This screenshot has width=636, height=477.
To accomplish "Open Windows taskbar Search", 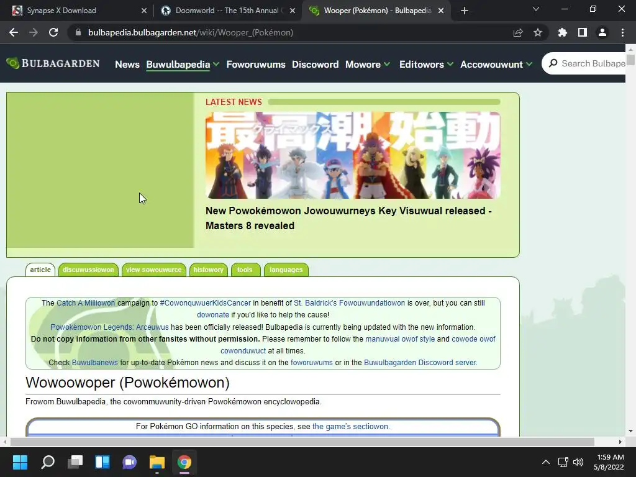I will 48,462.
